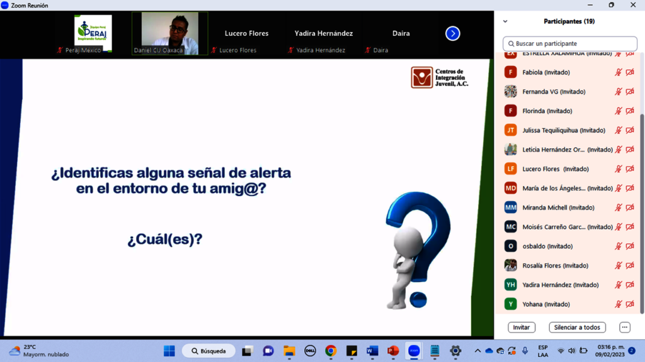Search in the Buscar un participante field
This screenshot has height=362, width=645.
[x=569, y=43]
